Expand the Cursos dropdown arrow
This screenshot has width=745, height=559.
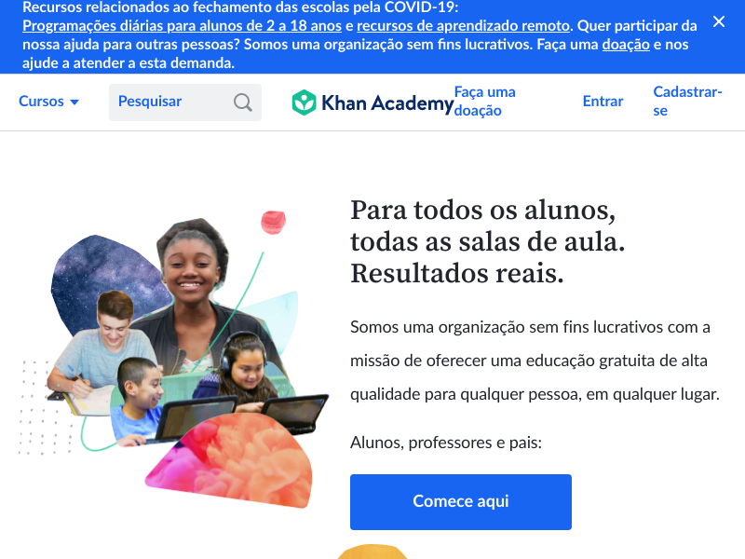pos(74,102)
